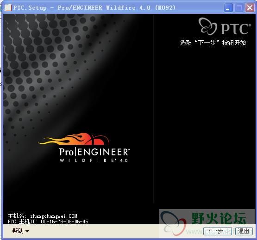The image size is (257, 240).
Task: Minimize the PTC Setup window
Action: pyautogui.click(x=228, y=7)
